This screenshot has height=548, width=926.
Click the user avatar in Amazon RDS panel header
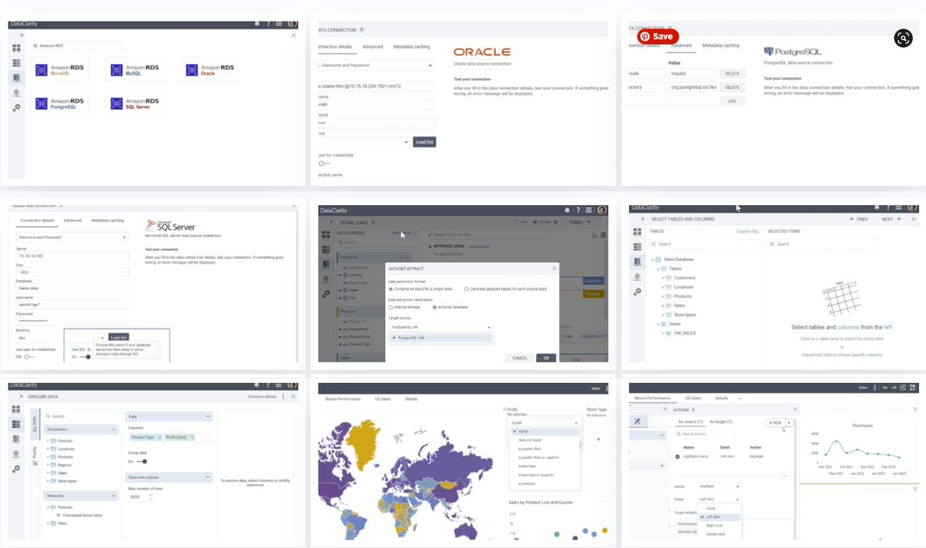point(292,24)
